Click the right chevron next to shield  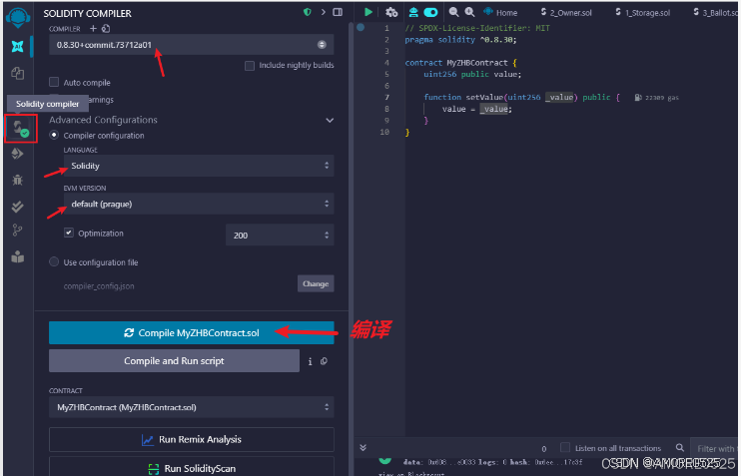tap(324, 12)
